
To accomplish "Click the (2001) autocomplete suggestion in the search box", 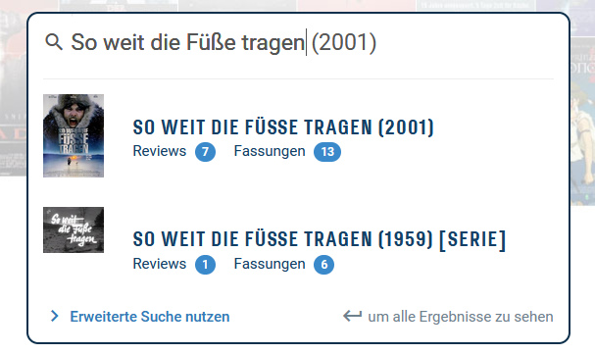I will pyautogui.click(x=344, y=42).
